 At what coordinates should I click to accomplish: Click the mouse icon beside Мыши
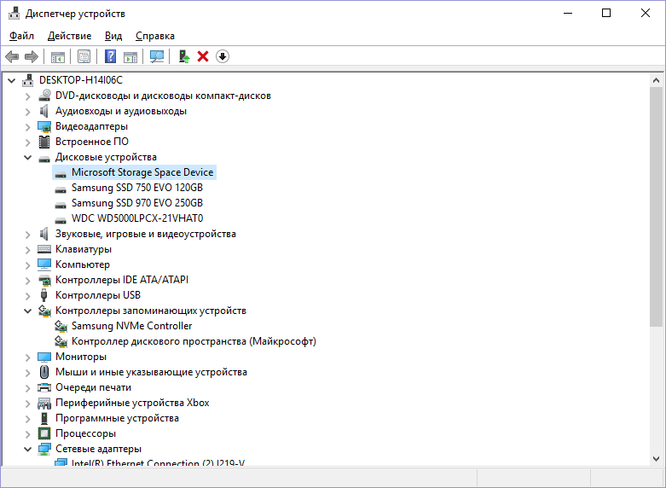tap(44, 372)
